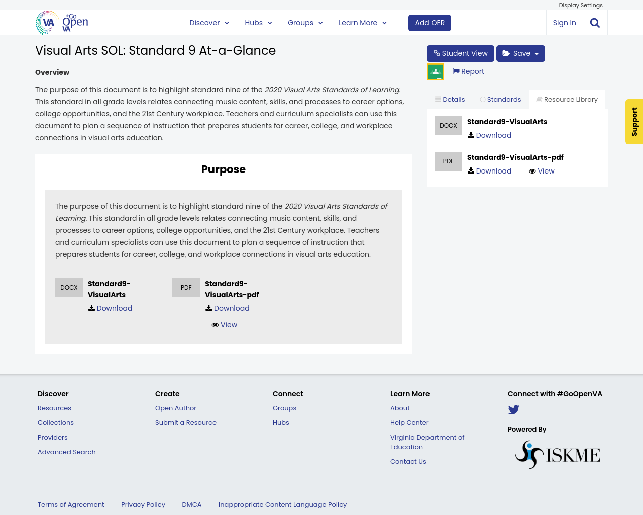
Task: Open the footer Groups link
Action: click(x=284, y=408)
